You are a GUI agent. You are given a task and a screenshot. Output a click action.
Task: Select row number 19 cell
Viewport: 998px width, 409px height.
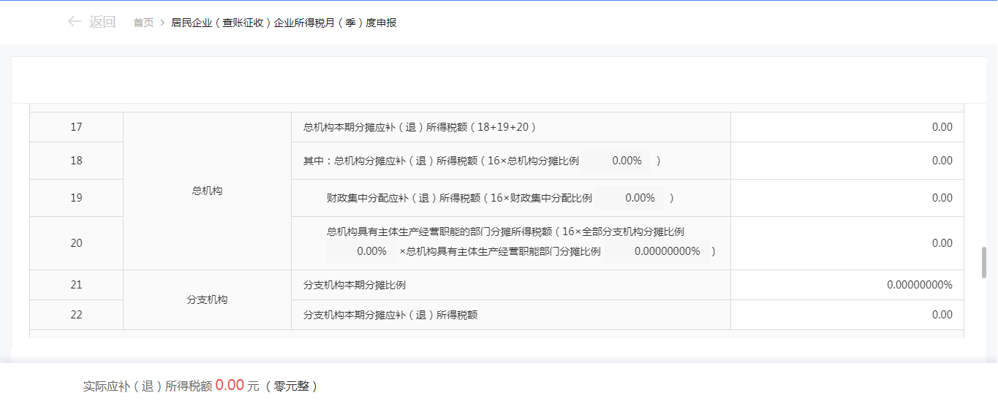click(x=76, y=198)
